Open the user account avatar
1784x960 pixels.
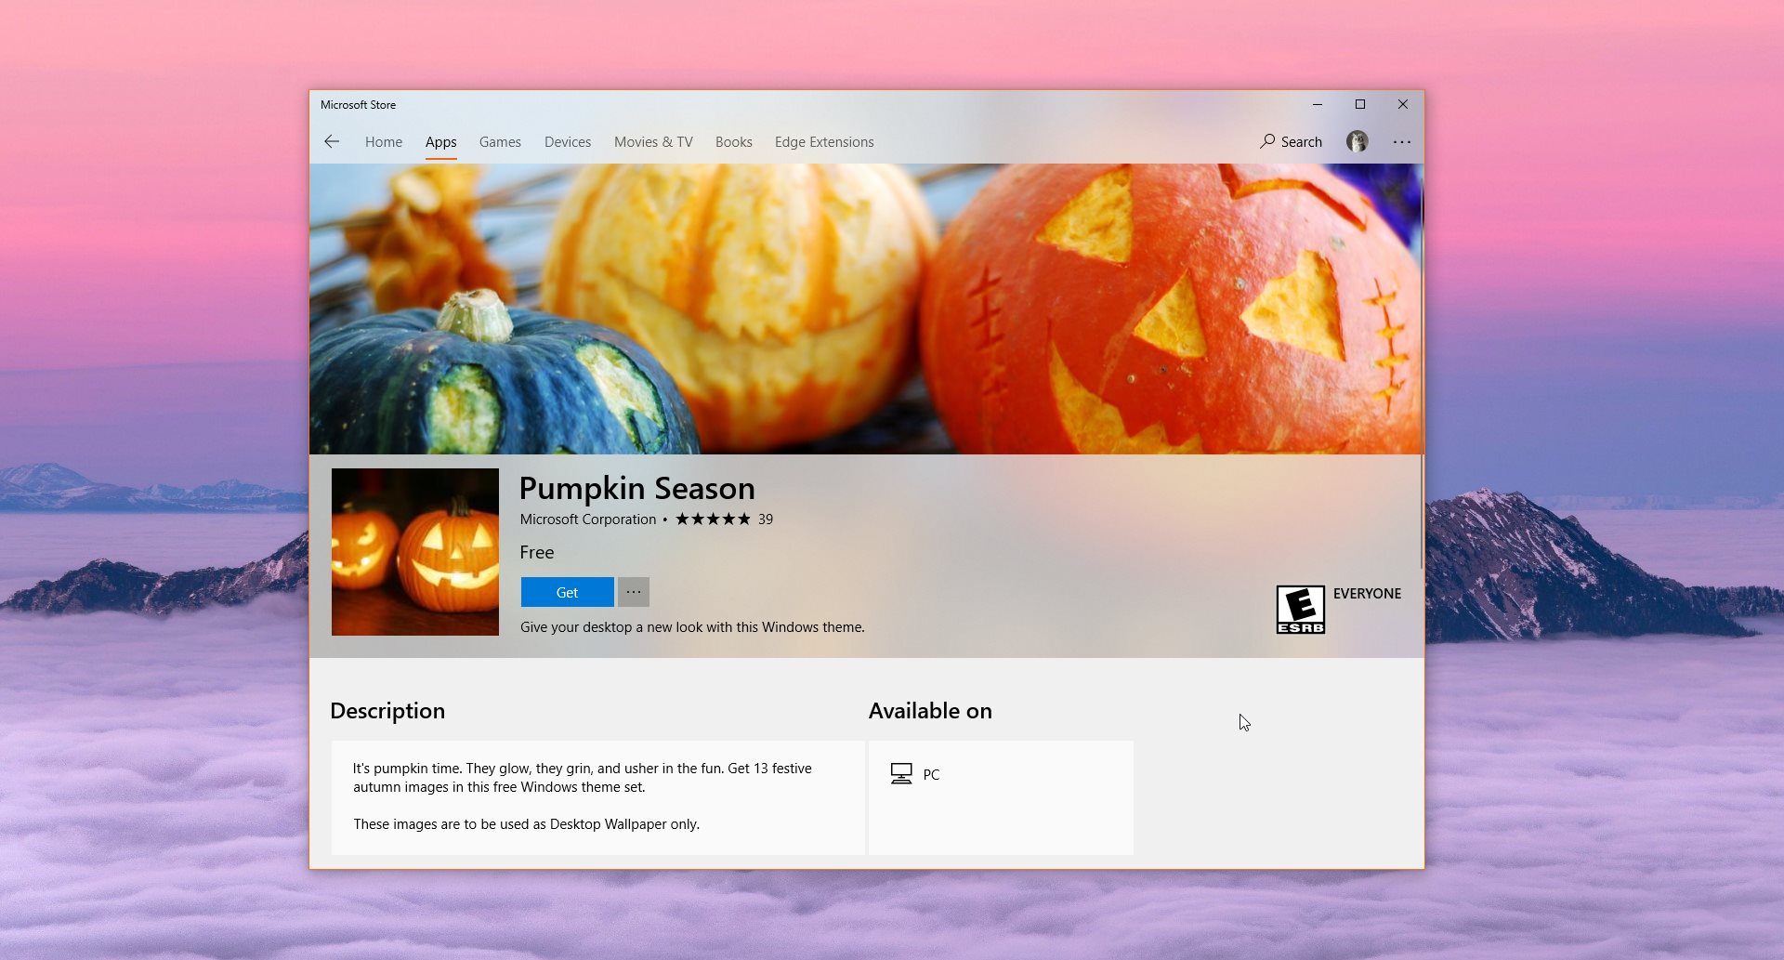pyautogui.click(x=1358, y=141)
